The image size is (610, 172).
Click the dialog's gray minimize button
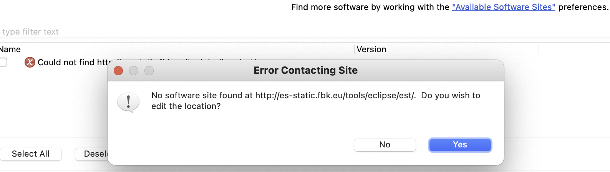tap(134, 71)
